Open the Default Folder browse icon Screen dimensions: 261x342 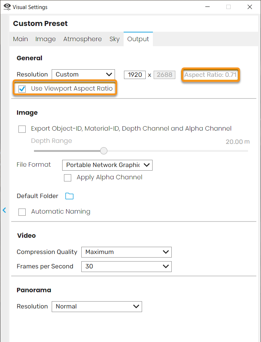69,196
